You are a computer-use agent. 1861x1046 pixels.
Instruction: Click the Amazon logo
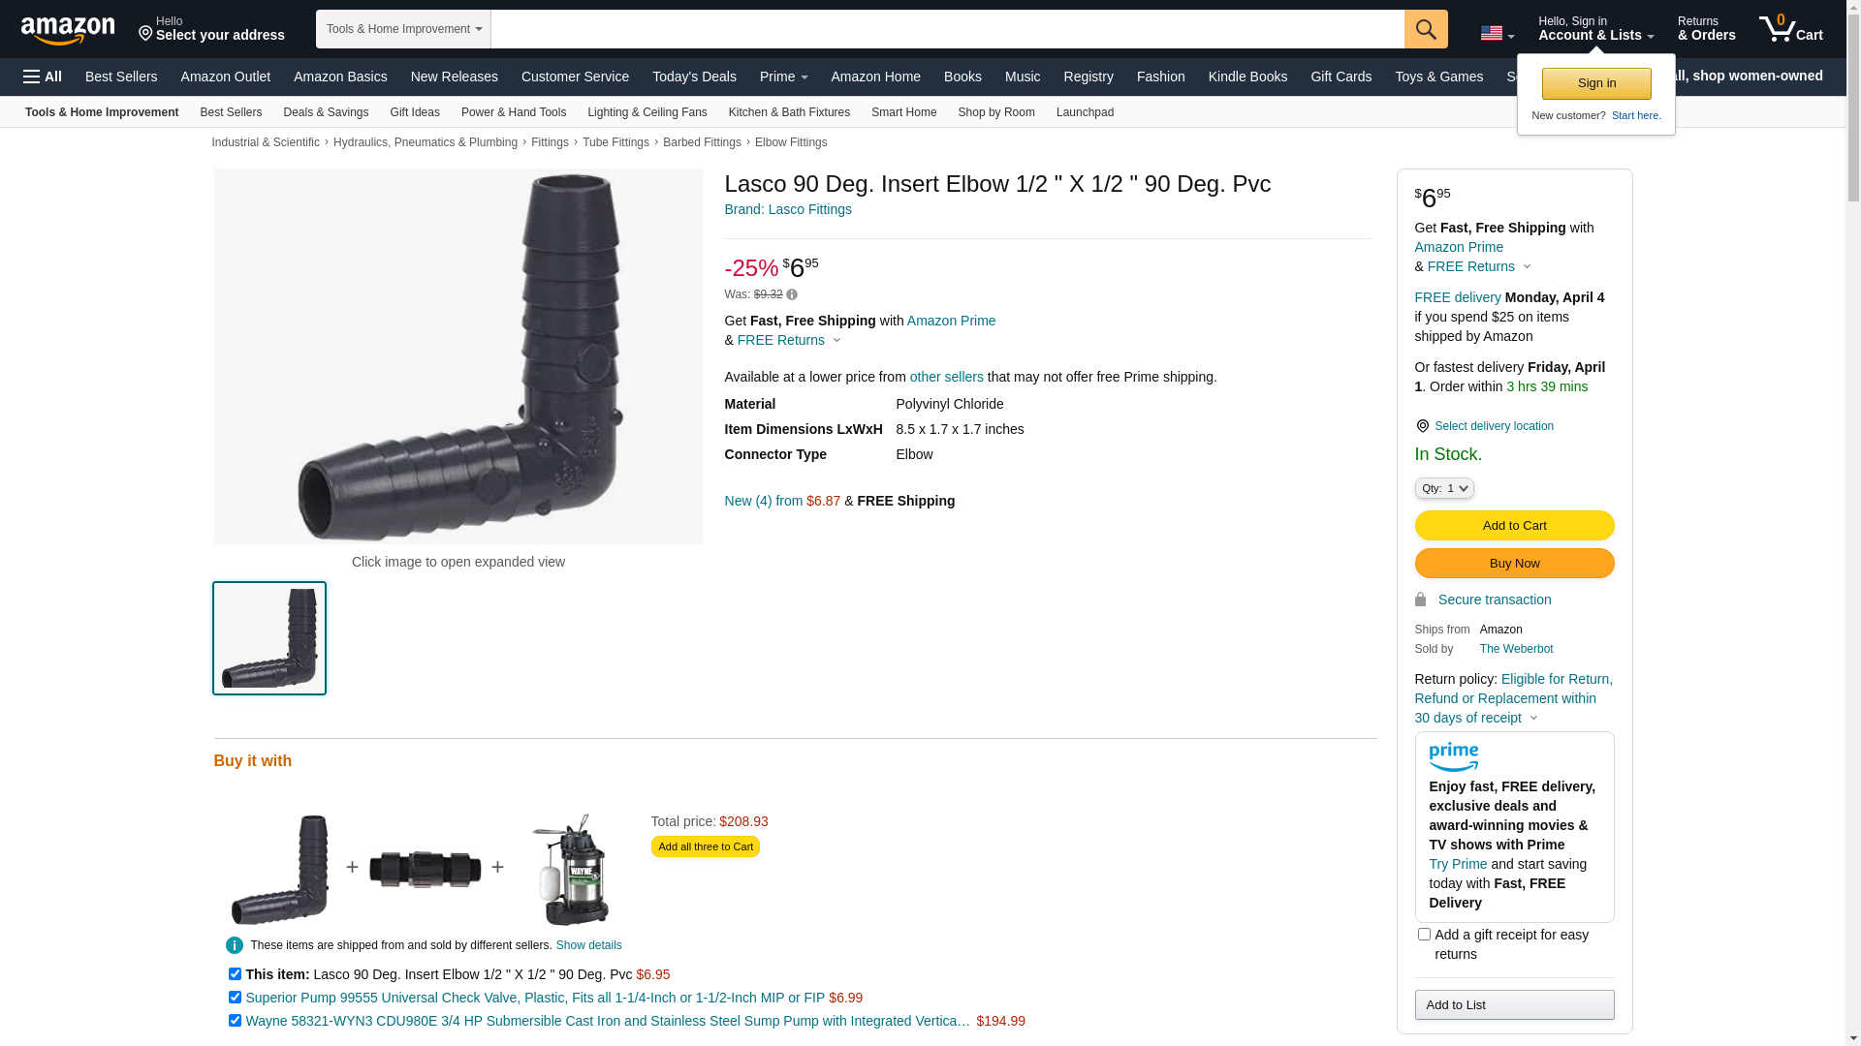point(68,30)
